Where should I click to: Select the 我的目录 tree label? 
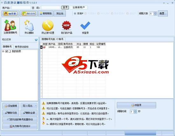(17, 51)
